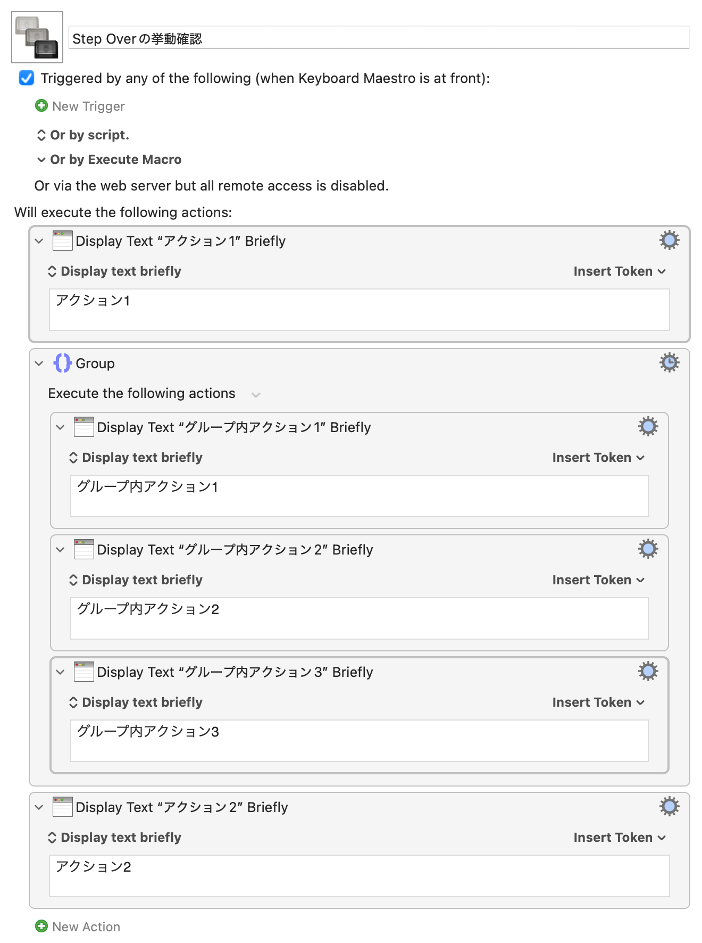Open gear menu for グループ内アクション1
The height and width of the screenshot is (943, 702).
pos(648,427)
